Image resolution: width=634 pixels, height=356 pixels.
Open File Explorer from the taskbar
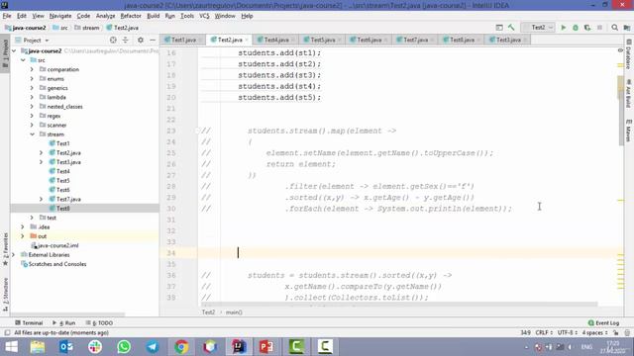pyautogui.click(x=38, y=347)
